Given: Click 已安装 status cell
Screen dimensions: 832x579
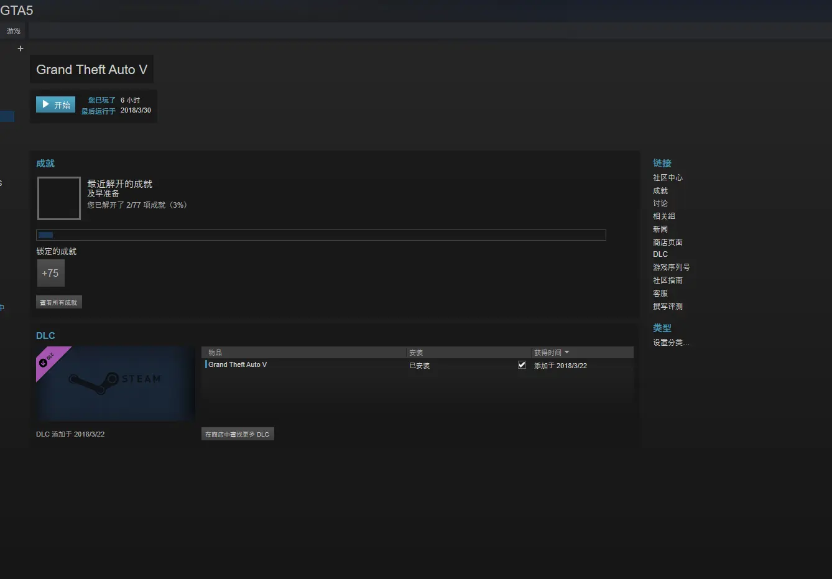Looking at the screenshot, I should coord(420,366).
